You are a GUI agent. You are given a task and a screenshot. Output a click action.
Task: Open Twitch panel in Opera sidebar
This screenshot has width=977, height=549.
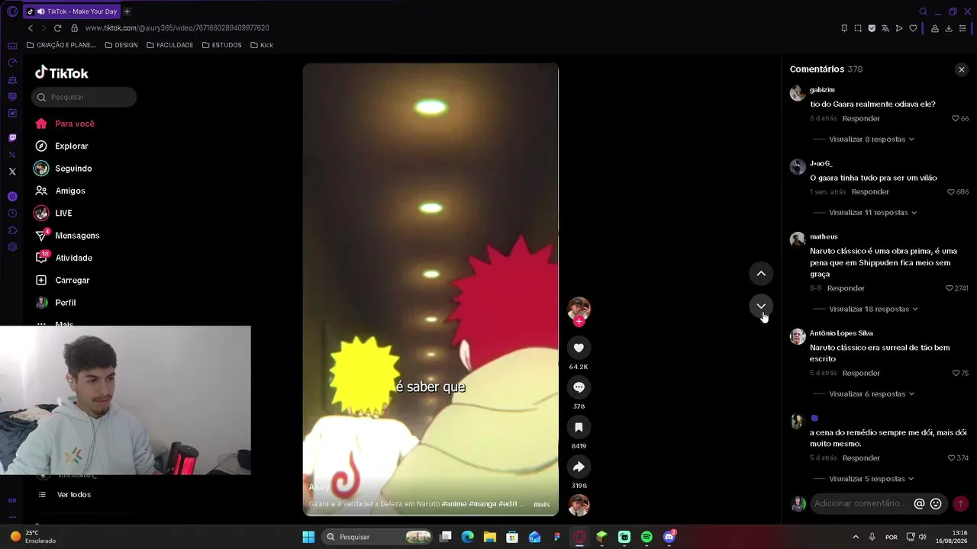12,138
